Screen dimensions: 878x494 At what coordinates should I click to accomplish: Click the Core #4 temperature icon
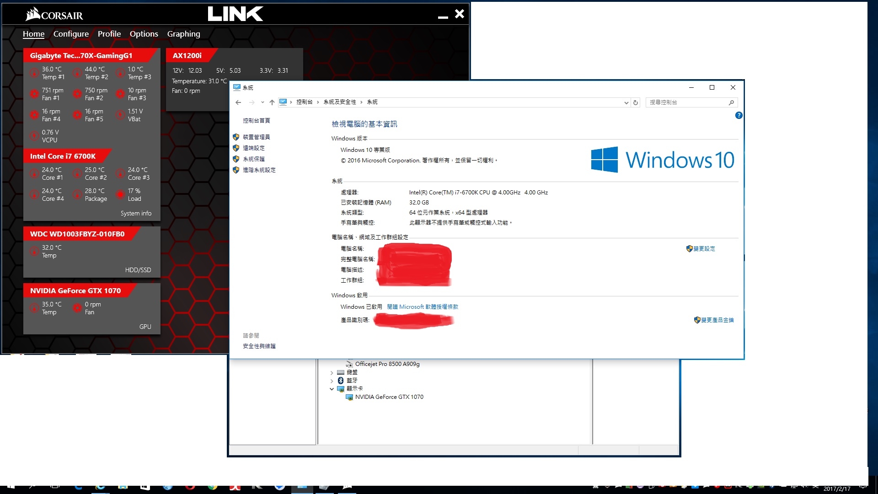click(34, 194)
